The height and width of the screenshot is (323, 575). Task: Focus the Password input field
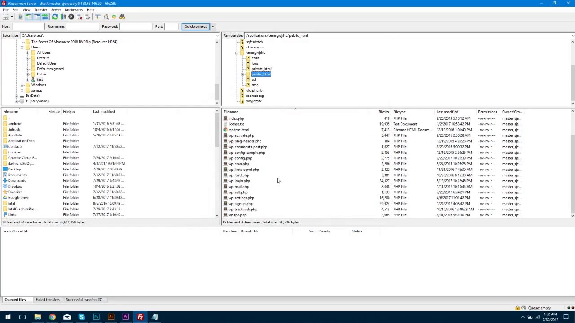(x=136, y=26)
